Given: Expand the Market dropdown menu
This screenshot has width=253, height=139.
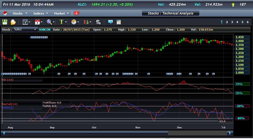Looking at the screenshot, I should 61,13.
